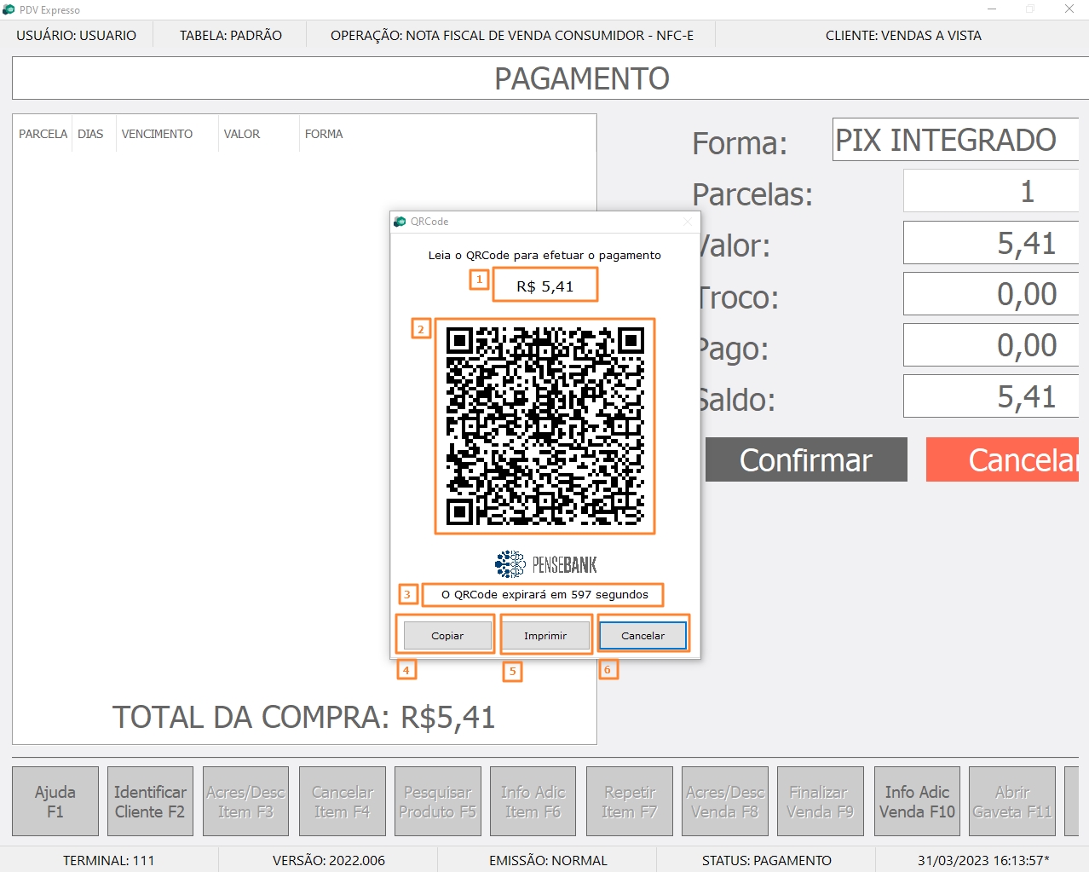Screen dimensions: 1089x872
Task: Click Acres/Desc Item F3 button
Action: 245,801
